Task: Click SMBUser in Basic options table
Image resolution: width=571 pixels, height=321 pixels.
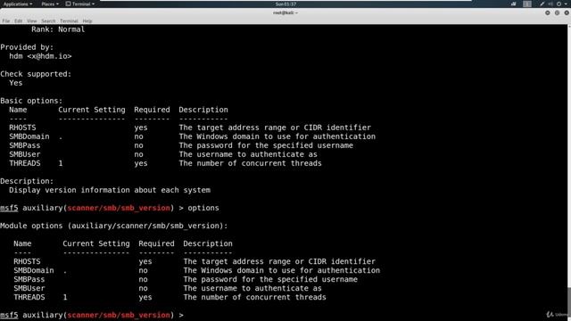Action: pos(25,154)
